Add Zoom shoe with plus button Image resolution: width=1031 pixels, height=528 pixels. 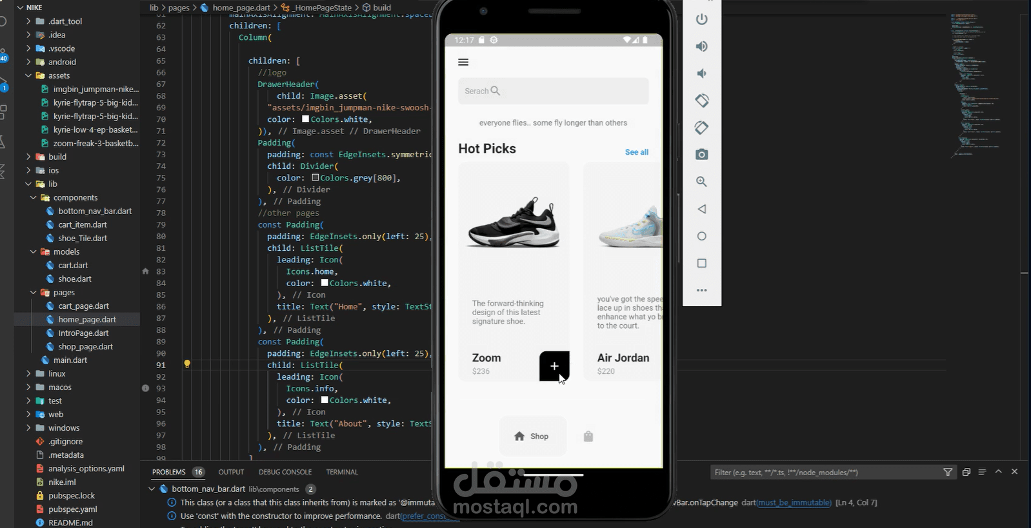pyautogui.click(x=554, y=366)
